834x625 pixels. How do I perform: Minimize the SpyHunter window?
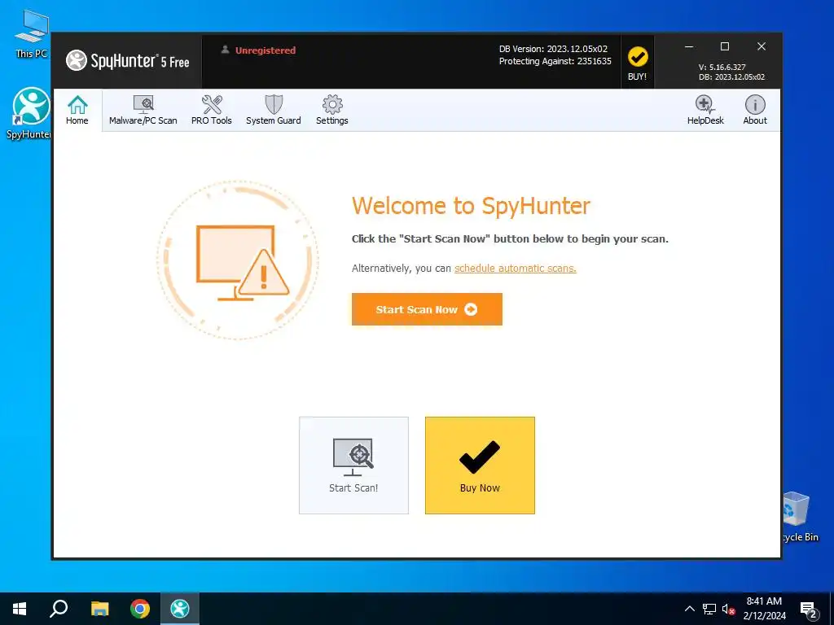[x=689, y=46]
